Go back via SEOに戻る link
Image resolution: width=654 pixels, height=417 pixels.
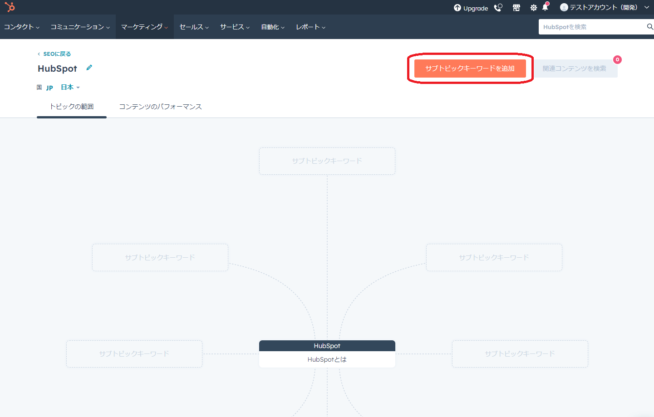54,54
